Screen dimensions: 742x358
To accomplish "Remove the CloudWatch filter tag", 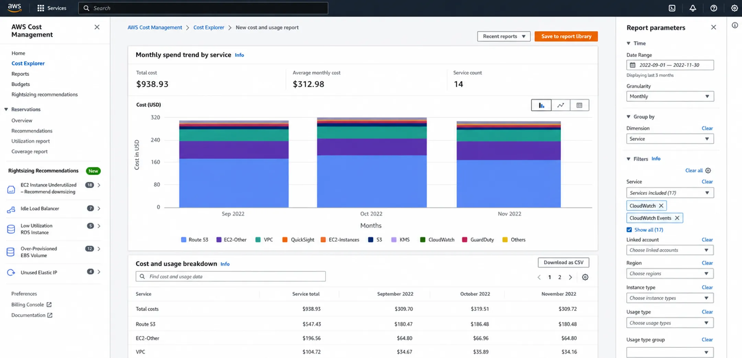I will pyautogui.click(x=661, y=206).
